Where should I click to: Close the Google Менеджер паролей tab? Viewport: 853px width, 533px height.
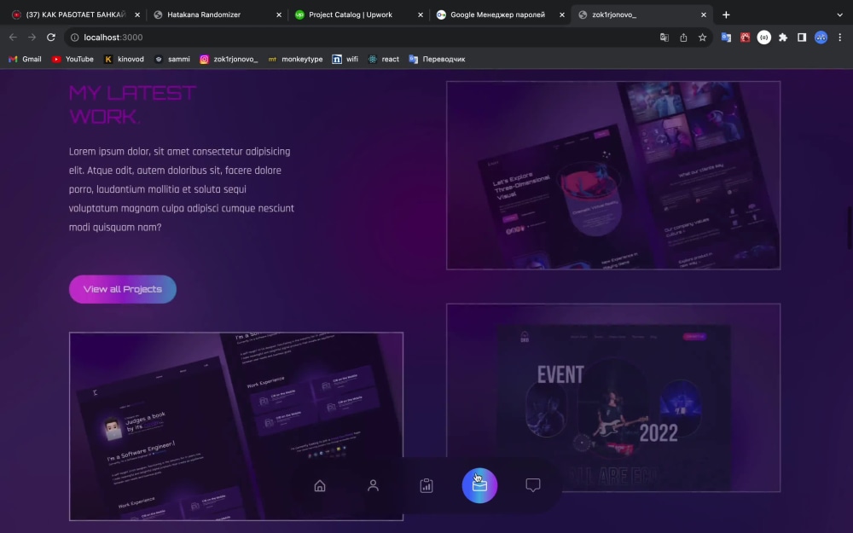click(562, 14)
